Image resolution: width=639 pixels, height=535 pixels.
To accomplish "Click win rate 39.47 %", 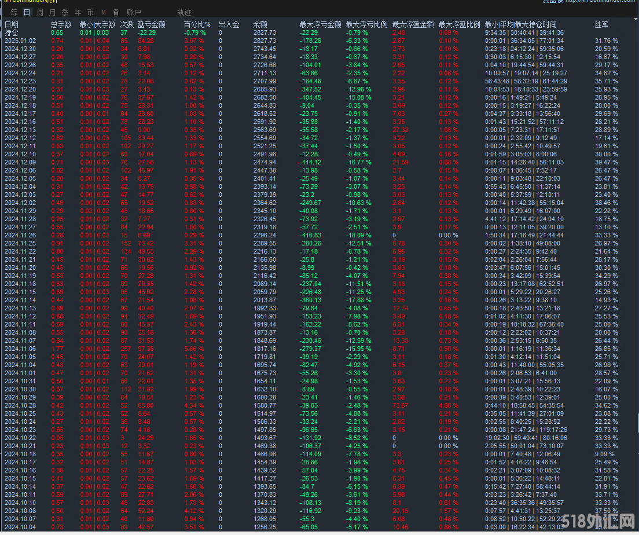I will click(607, 162).
